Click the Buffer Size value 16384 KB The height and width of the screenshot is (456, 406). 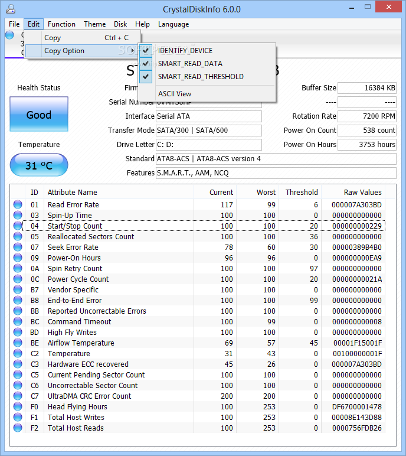(367, 88)
